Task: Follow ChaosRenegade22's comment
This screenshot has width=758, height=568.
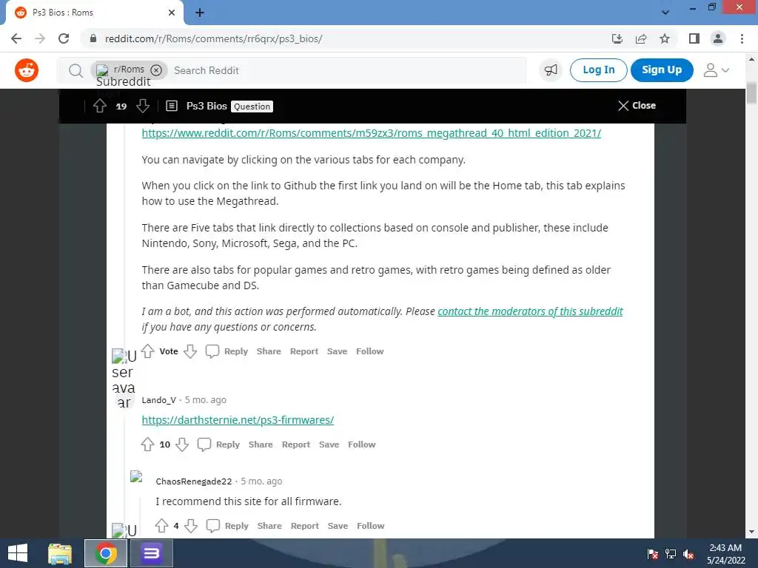Action: [x=370, y=526]
